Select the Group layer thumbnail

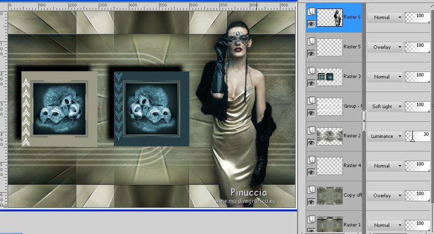tap(329, 107)
